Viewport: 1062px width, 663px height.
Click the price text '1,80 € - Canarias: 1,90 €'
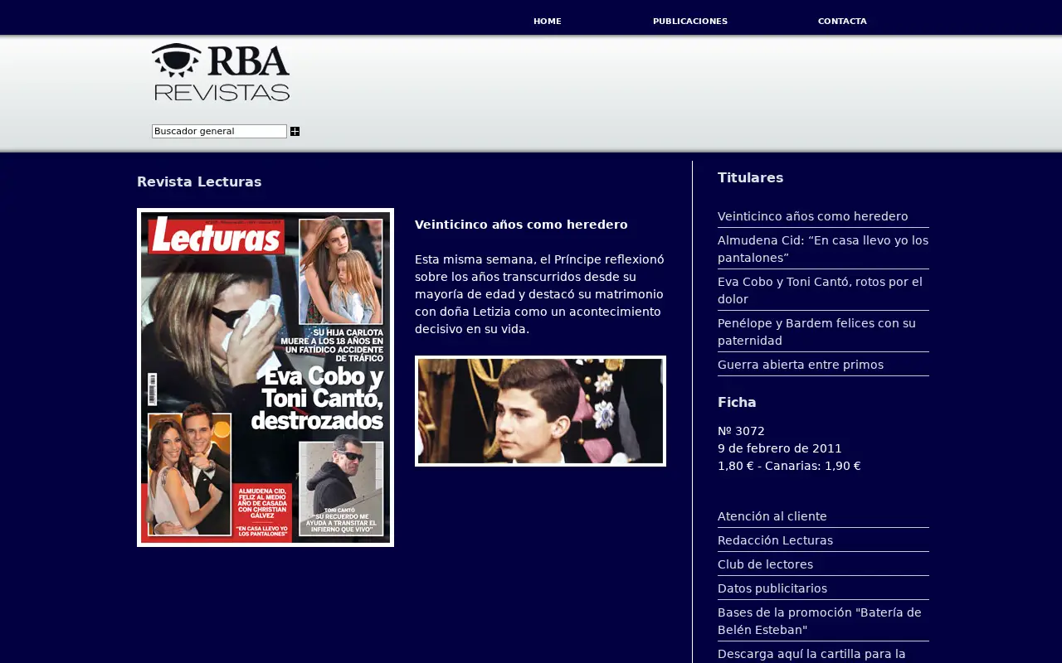[x=789, y=466]
